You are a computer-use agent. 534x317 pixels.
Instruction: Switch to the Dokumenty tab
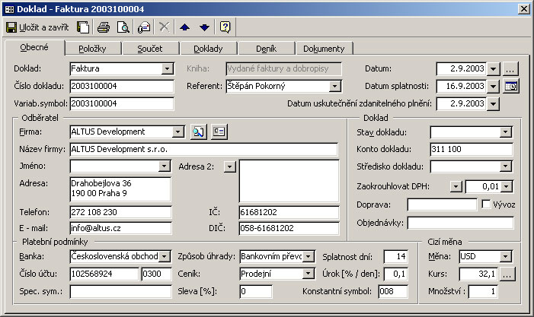pos(323,49)
